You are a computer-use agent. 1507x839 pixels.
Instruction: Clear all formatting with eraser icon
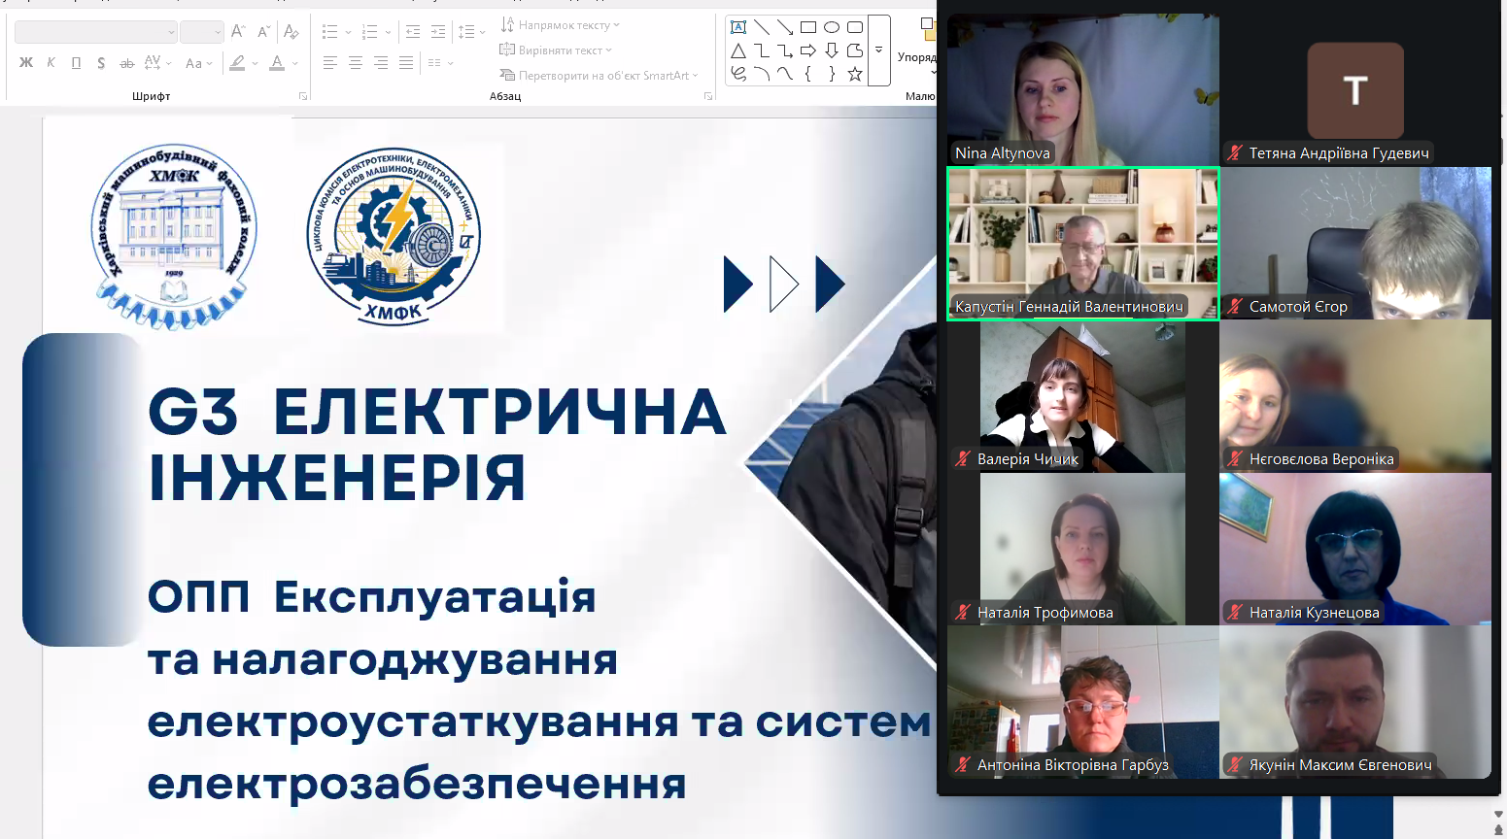(291, 32)
